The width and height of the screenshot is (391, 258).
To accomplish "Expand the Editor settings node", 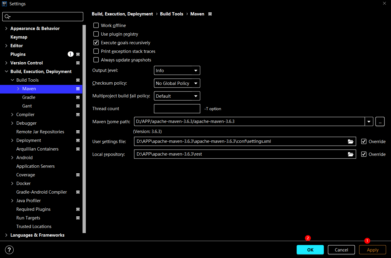I will tap(6, 46).
